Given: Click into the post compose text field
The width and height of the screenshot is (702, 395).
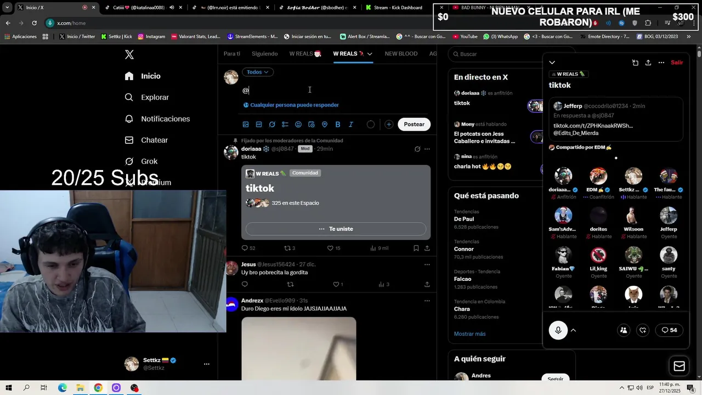Looking at the screenshot, I should pyautogui.click(x=336, y=91).
